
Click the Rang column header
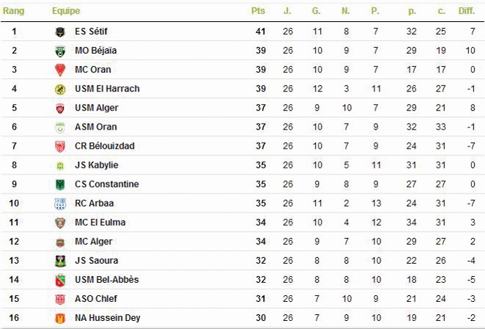[14, 12]
